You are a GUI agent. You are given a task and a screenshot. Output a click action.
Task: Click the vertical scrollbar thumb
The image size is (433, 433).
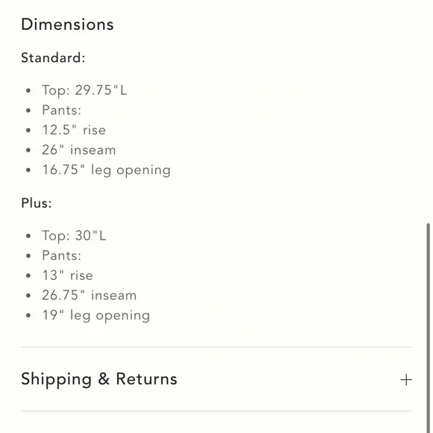click(x=428, y=328)
